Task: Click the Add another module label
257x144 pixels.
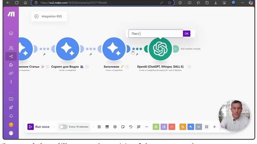Action: 190,49
